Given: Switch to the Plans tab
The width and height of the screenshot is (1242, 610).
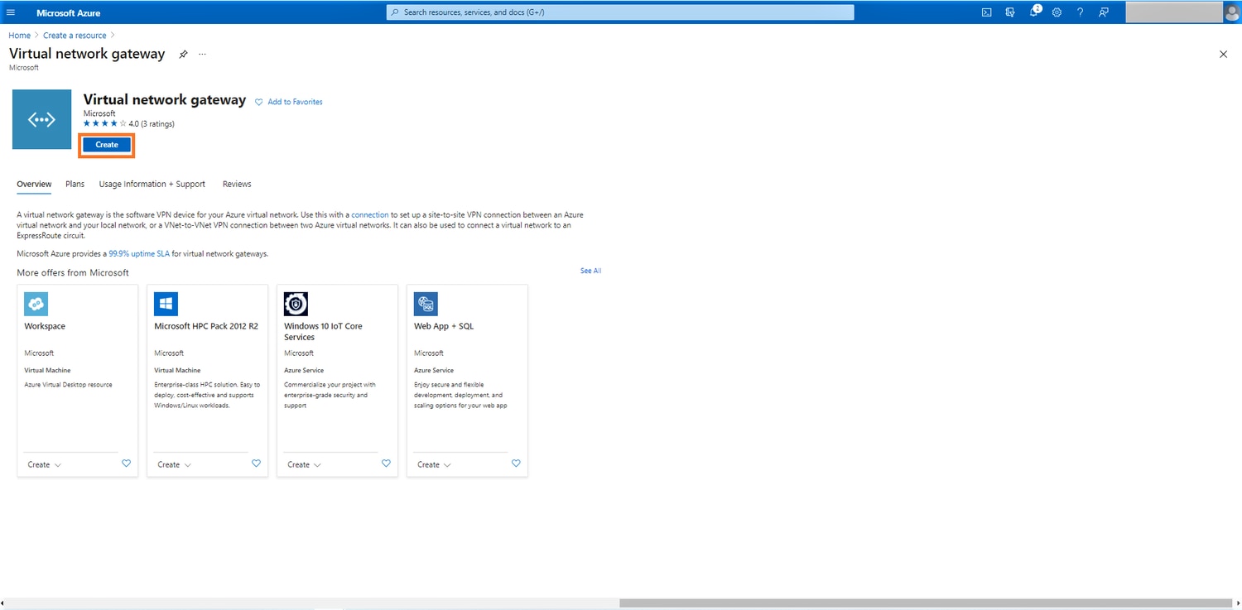Looking at the screenshot, I should [x=75, y=184].
